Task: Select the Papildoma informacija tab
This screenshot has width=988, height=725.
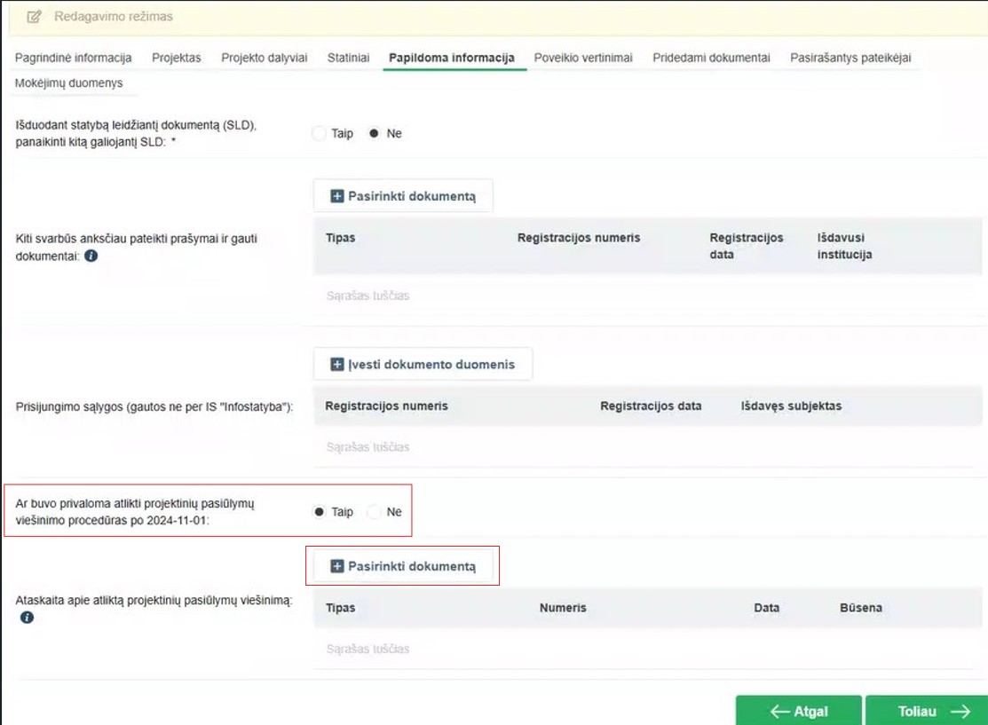Action: 451,58
